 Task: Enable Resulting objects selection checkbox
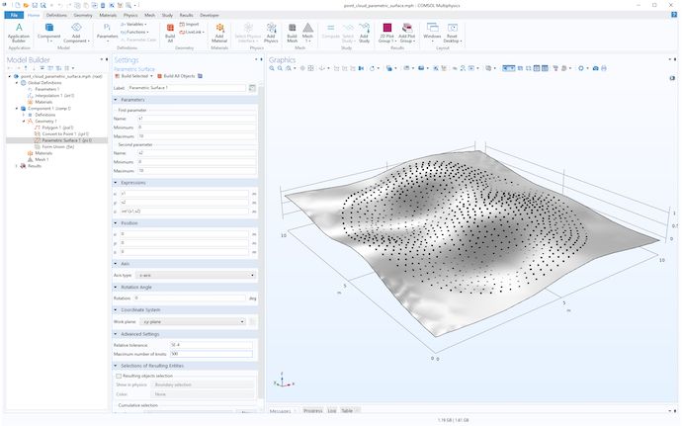coord(119,376)
